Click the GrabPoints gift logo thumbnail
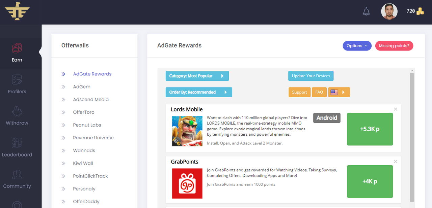Viewport: 432px width, 208px height. pos(187,183)
